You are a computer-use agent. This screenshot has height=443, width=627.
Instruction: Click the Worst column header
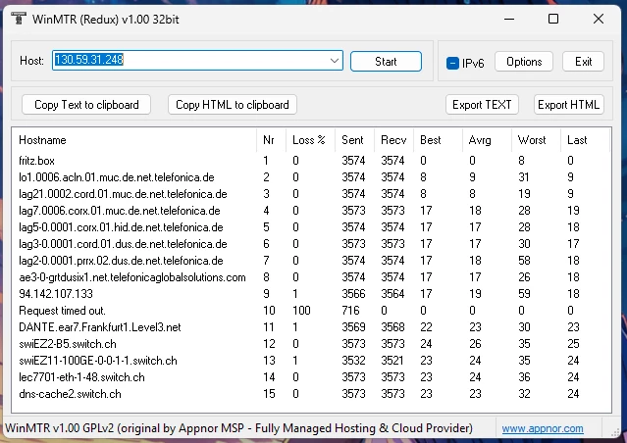pos(536,140)
